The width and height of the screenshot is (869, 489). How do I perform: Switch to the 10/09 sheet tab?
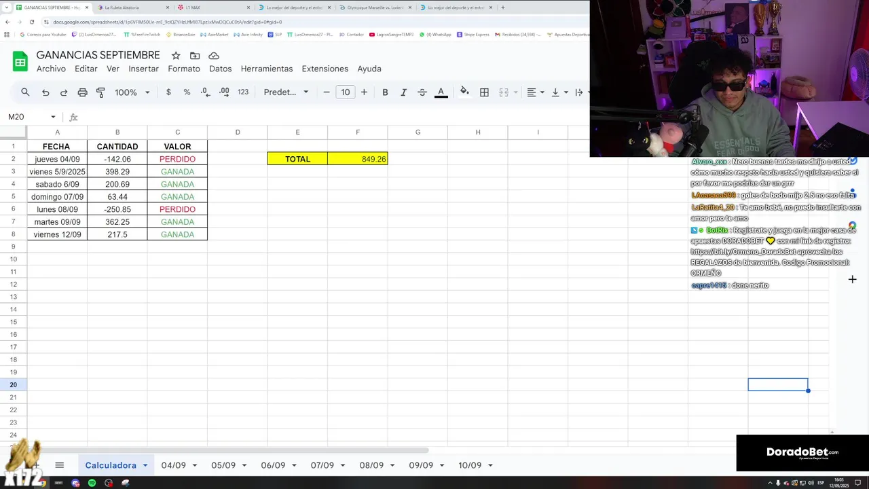click(470, 465)
